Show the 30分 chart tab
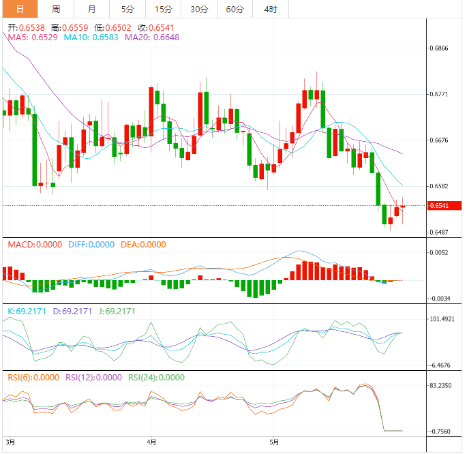Image resolution: width=467 pixels, height=454 pixels. click(199, 9)
